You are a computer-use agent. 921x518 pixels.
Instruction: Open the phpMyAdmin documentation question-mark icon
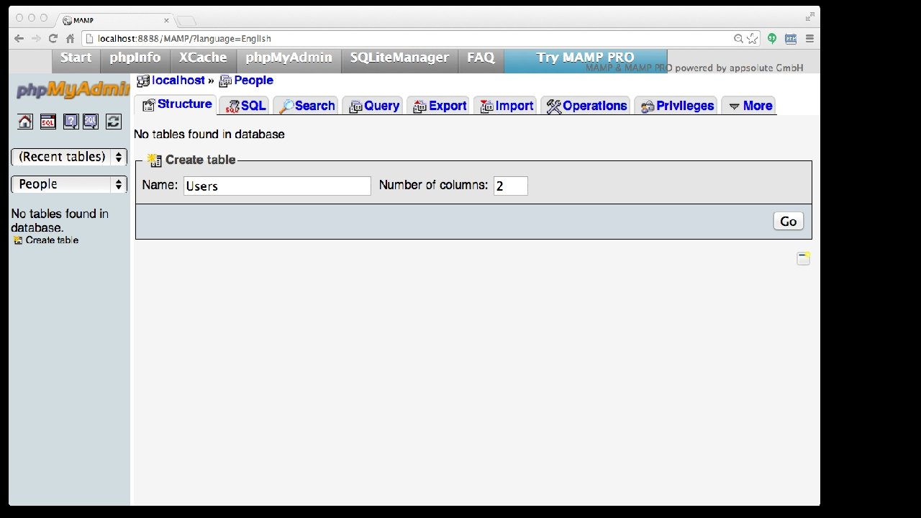point(71,122)
